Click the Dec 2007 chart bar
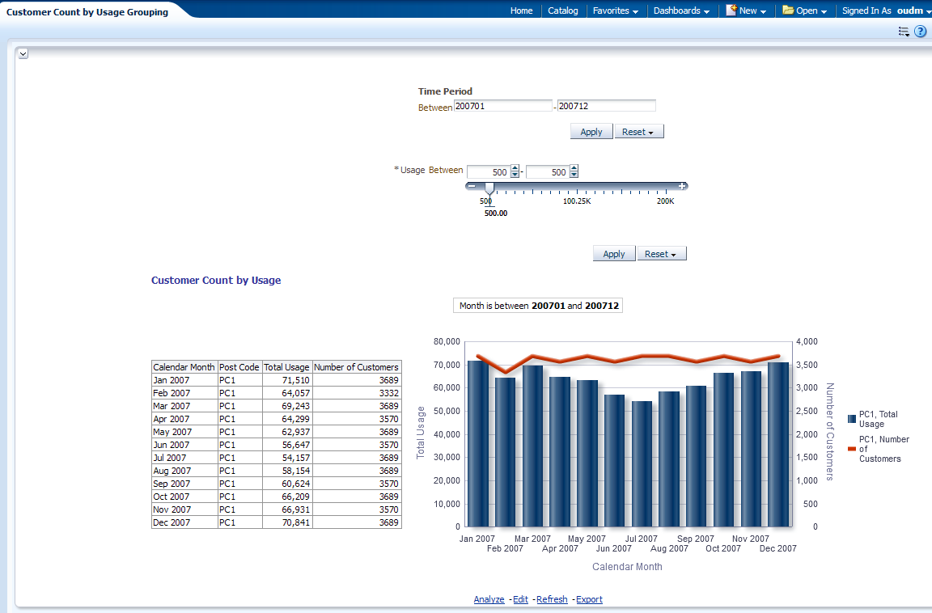 [x=778, y=444]
